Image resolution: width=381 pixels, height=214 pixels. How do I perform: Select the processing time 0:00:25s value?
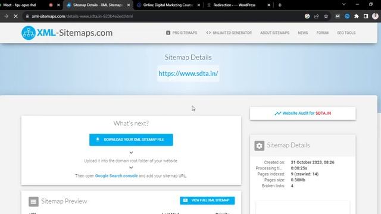pos(299,168)
